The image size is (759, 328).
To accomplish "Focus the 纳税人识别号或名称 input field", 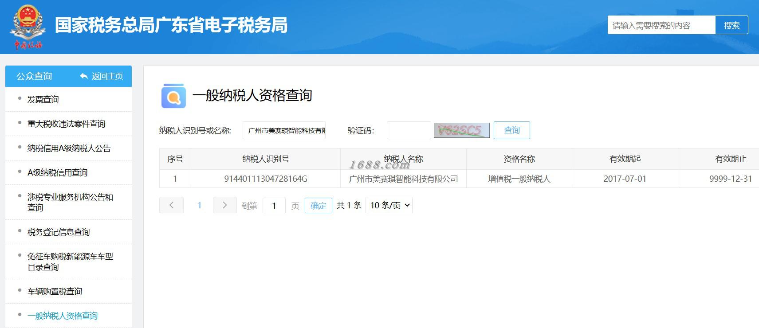I will tap(284, 130).
